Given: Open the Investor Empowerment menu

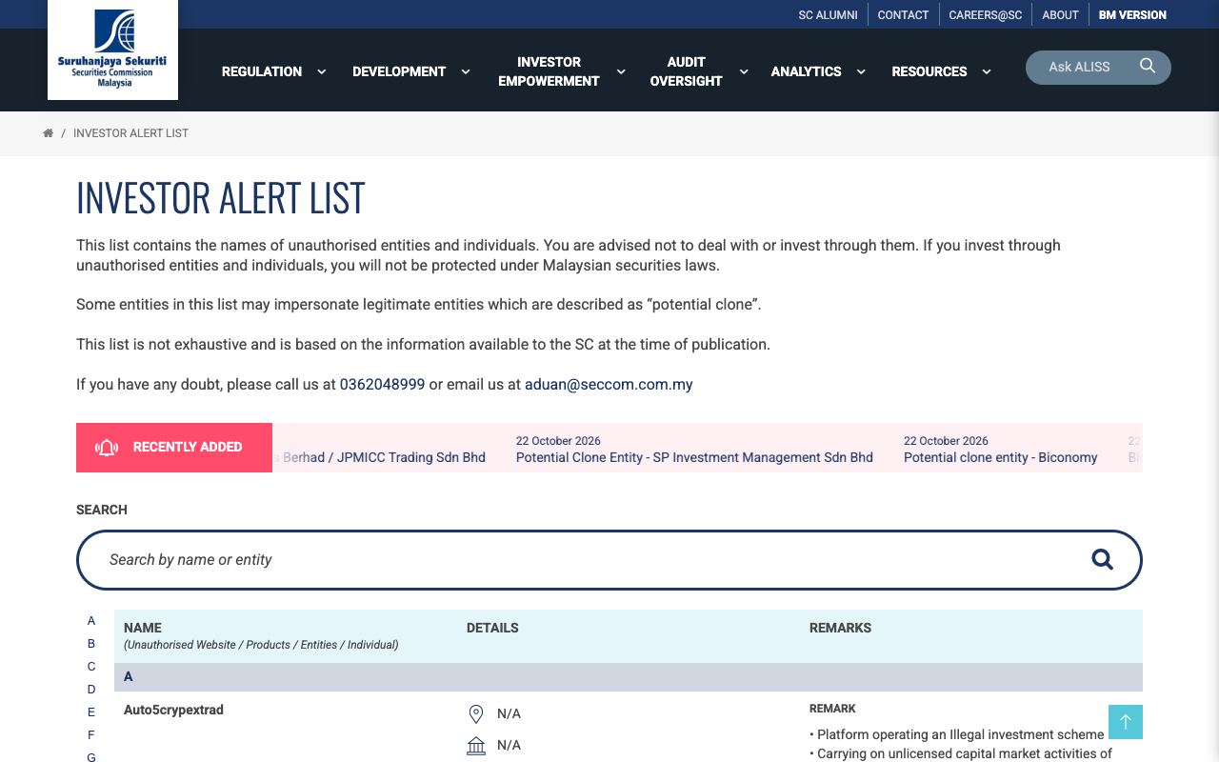Looking at the screenshot, I should coord(549,71).
